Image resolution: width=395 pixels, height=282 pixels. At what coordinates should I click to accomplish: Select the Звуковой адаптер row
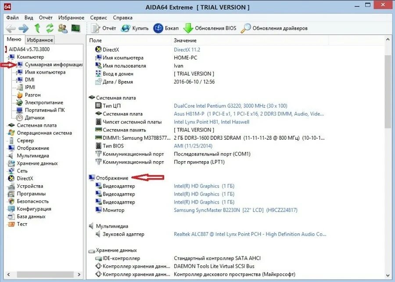click(x=211, y=234)
